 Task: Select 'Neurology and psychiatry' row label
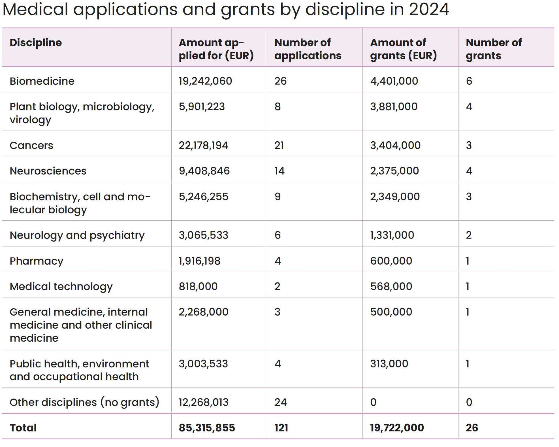click(x=77, y=235)
